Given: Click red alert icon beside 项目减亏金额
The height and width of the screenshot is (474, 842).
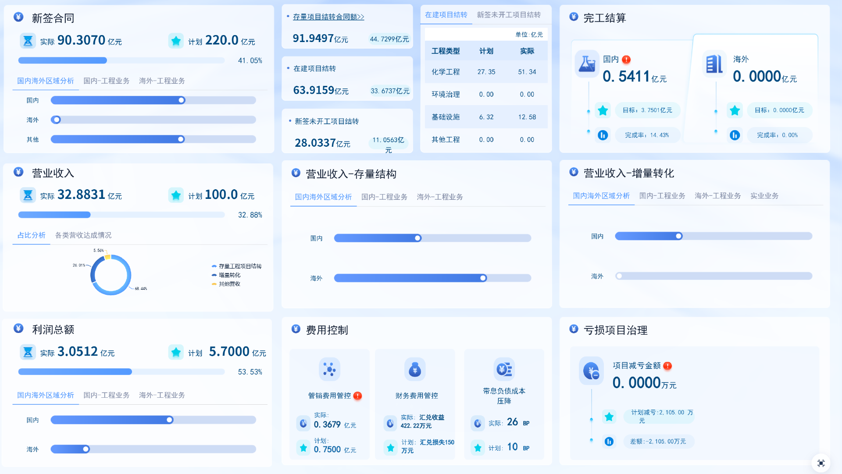Looking at the screenshot, I should coord(667,366).
